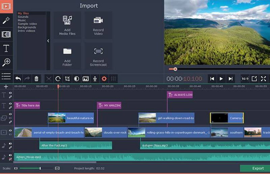Viewport: 270px width, 174px height.
Task: Hide the top title track eye icon
Action: 10,93
